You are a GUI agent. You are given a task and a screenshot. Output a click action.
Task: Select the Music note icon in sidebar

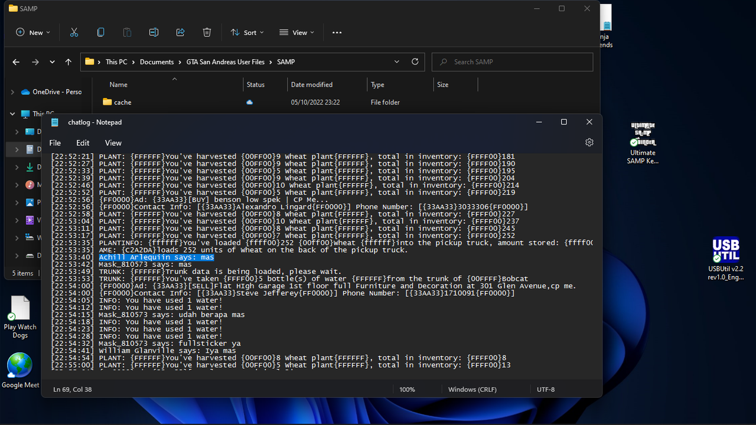pos(30,185)
